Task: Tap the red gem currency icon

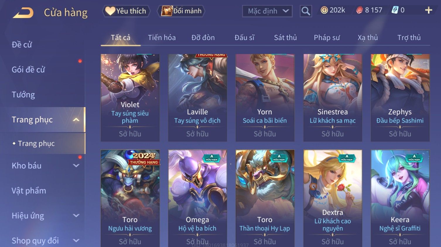Action: click(x=359, y=10)
